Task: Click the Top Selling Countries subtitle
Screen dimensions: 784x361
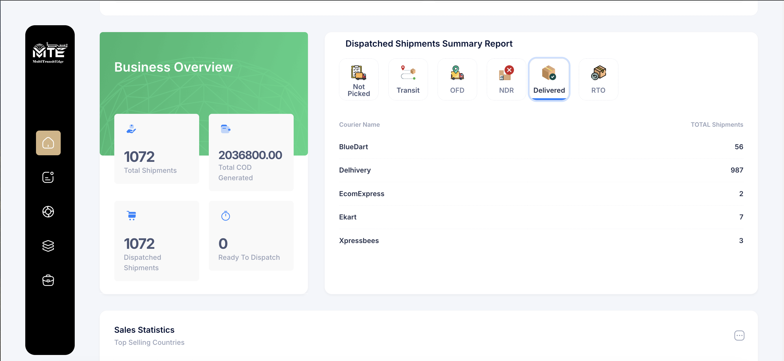Action: coord(149,342)
